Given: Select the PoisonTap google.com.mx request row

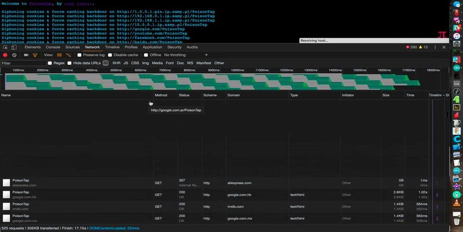Looking at the screenshot, I should pyautogui.click(x=225, y=218).
